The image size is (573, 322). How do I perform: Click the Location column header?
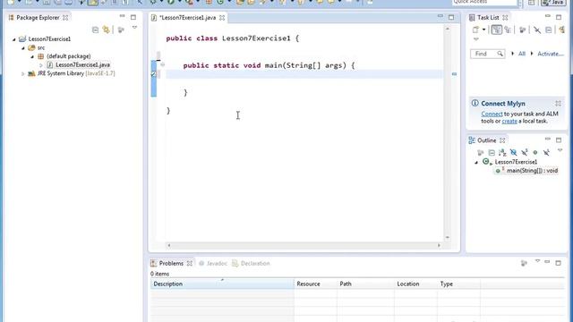(415, 284)
